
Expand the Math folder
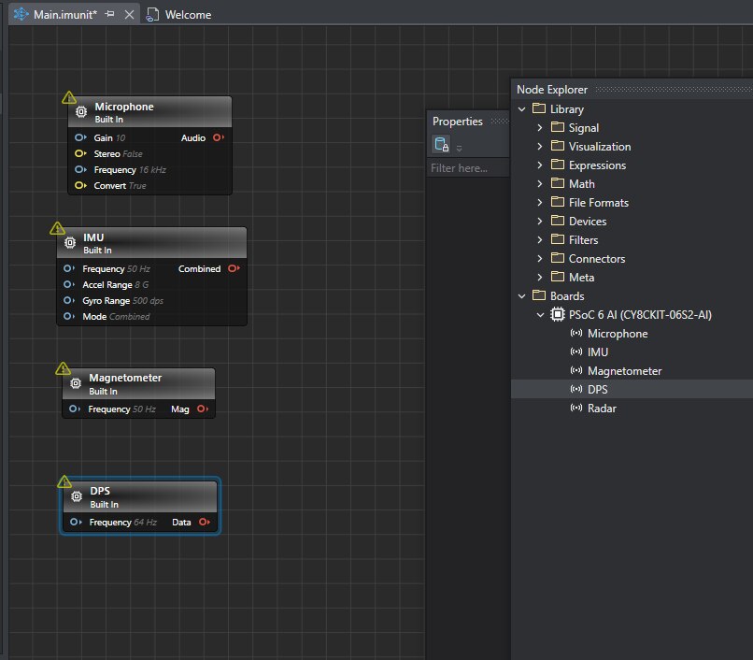click(x=540, y=184)
